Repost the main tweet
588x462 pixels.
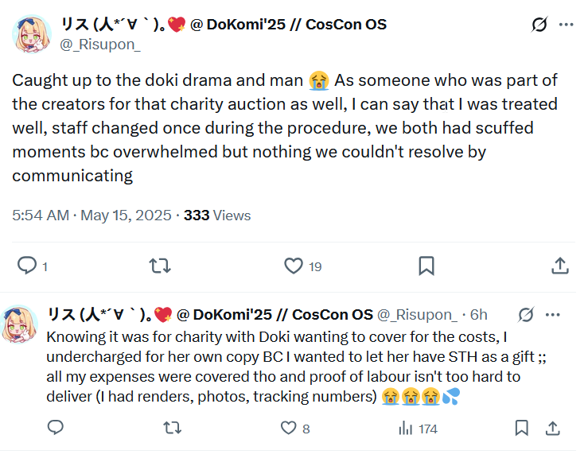160,266
